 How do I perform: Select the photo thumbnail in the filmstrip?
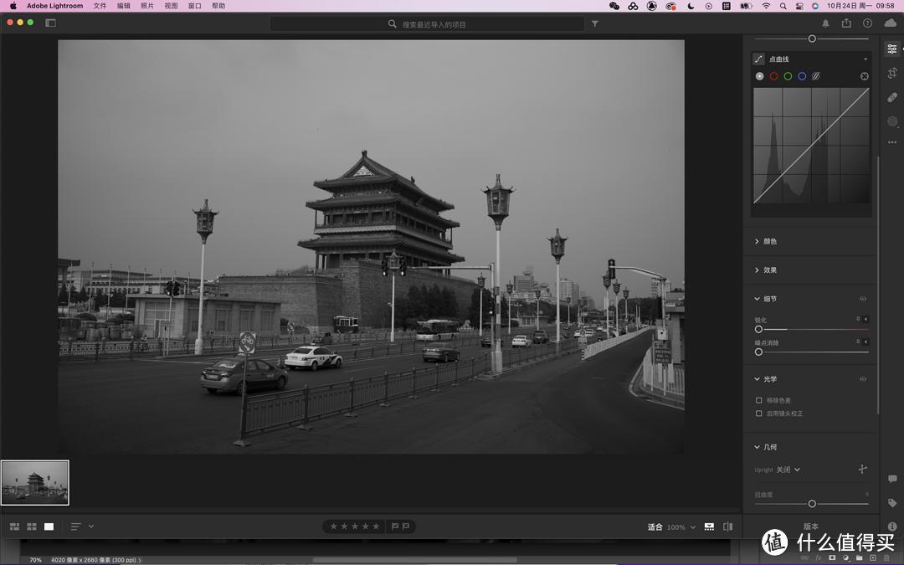(34, 482)
